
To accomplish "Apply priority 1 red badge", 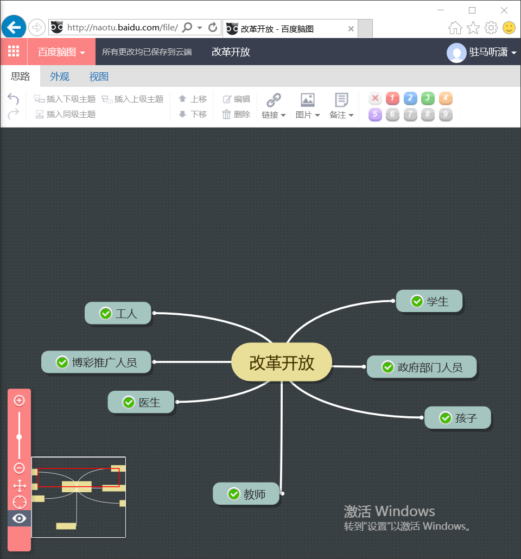I will click(x=392, y=98).
